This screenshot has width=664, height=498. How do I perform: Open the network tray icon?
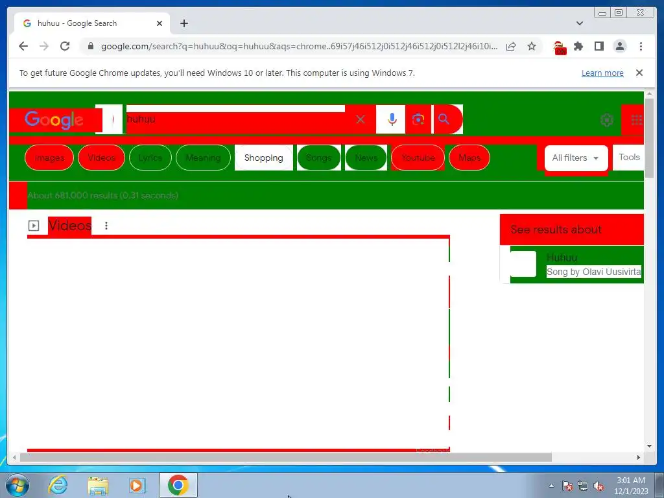click(583, 486)
